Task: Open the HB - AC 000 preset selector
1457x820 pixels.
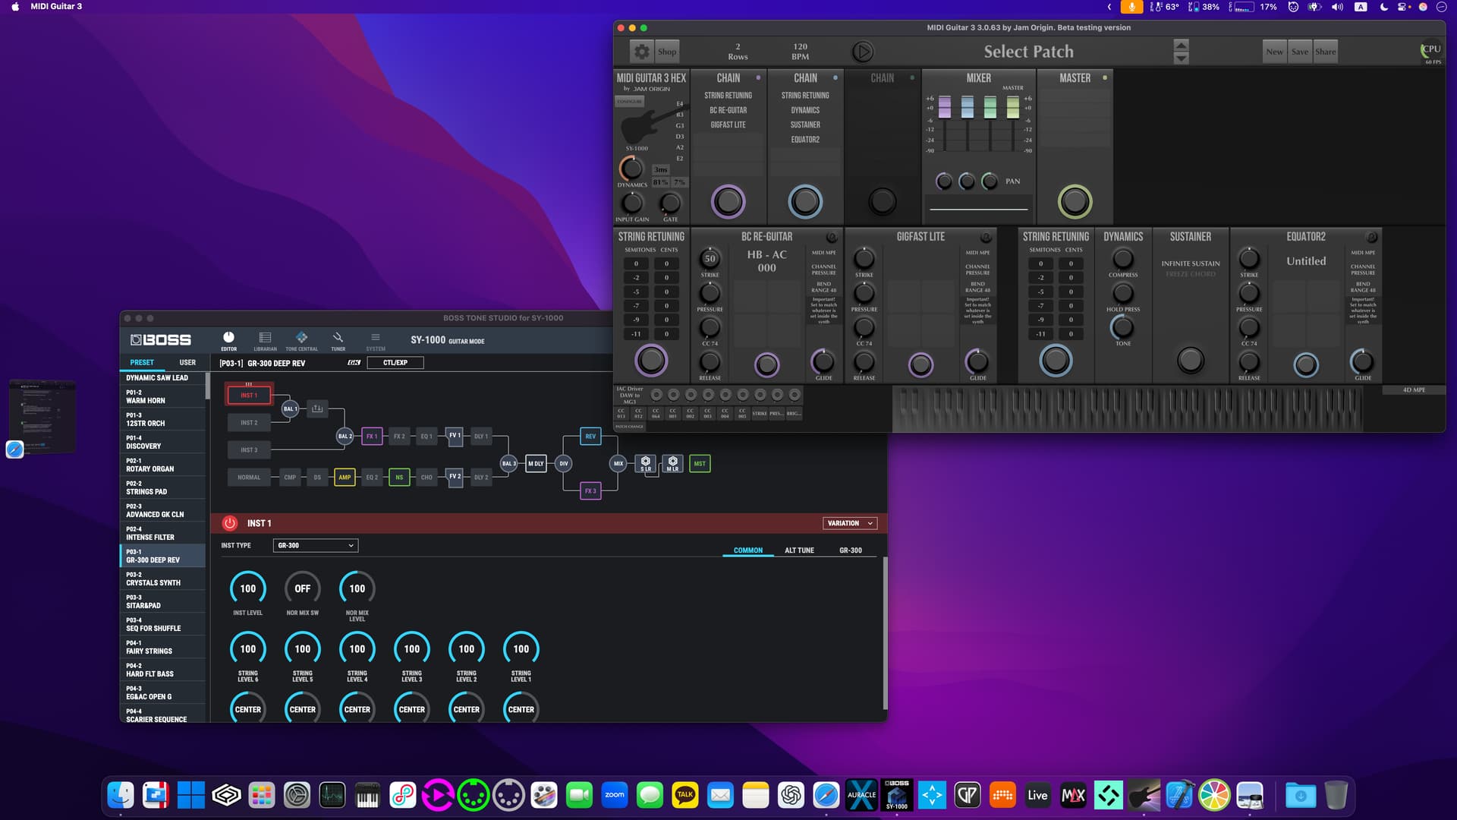Action: pos(766,261)
